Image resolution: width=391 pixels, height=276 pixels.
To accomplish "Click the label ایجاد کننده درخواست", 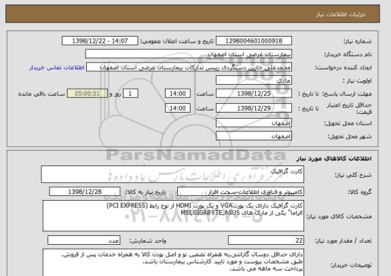I will click(x=343, y=68).
